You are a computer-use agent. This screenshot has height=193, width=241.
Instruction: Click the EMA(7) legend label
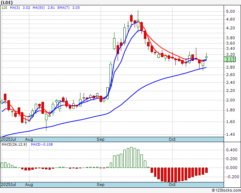click(63, 7)
